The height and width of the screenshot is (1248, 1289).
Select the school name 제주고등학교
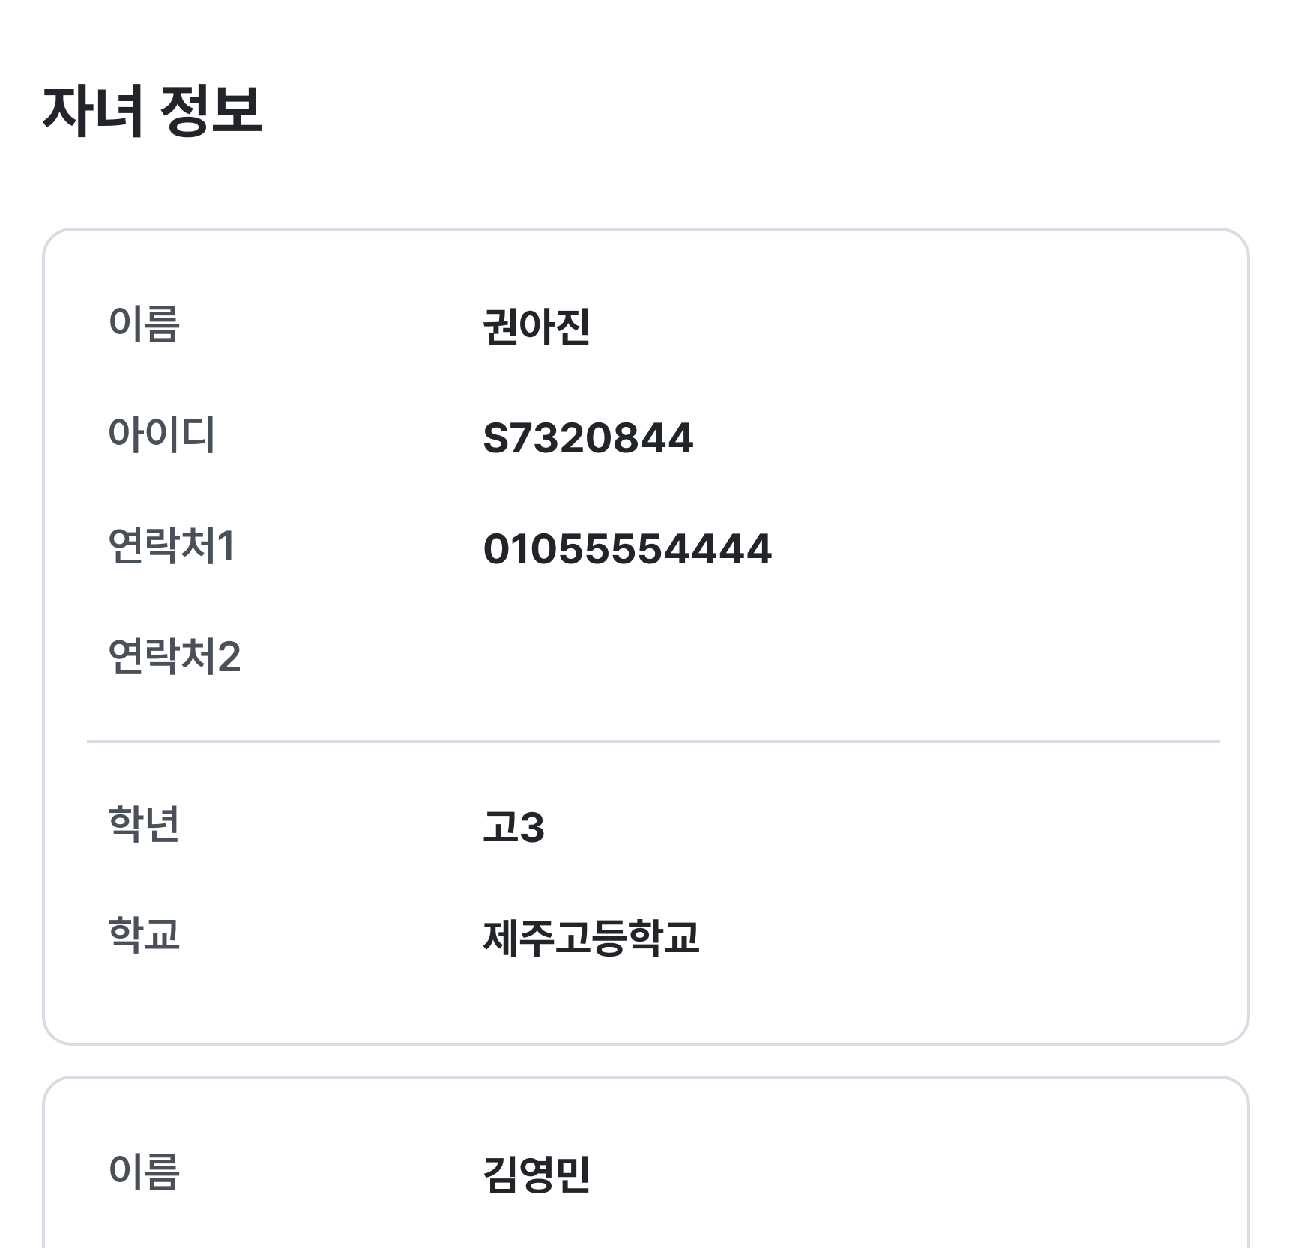point(591,938)
